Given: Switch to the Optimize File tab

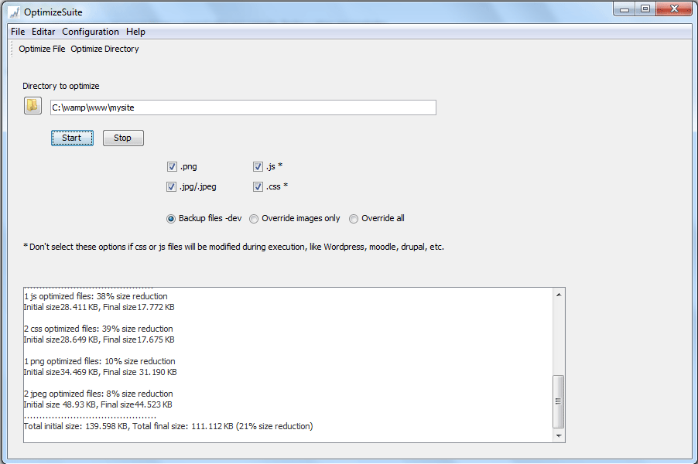Looking at the screenshot, I should coord(41,49).
